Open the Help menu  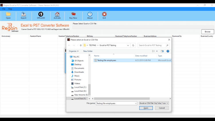pyautogui.click(x=10, y=9)
